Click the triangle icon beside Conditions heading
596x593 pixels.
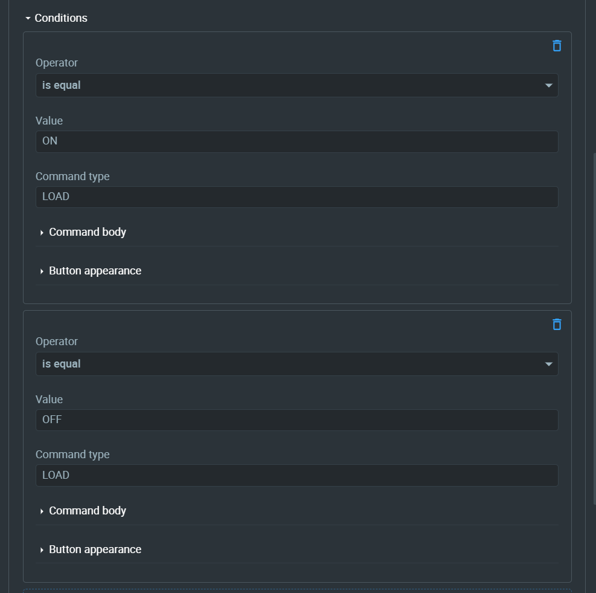(x=28, y=18)
